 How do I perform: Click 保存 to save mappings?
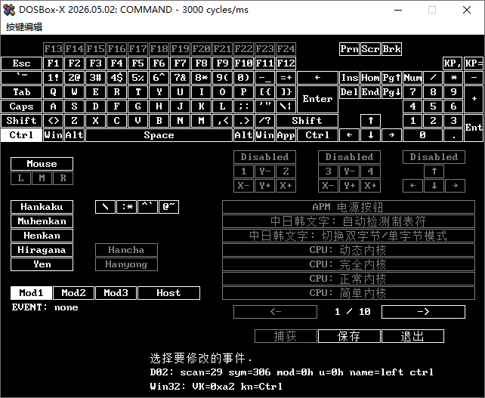(349, 336)
